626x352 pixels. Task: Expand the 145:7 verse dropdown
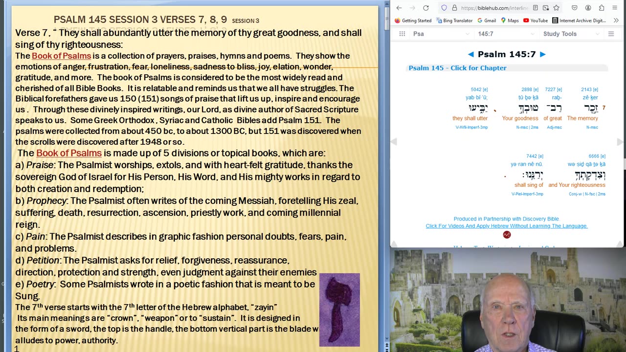[507, 34]
